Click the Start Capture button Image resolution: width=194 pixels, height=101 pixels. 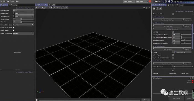pyautogui.click(x=176, y=98)
